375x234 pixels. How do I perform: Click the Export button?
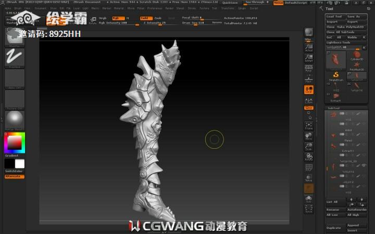pyautogui.click(x=356, y=22)
